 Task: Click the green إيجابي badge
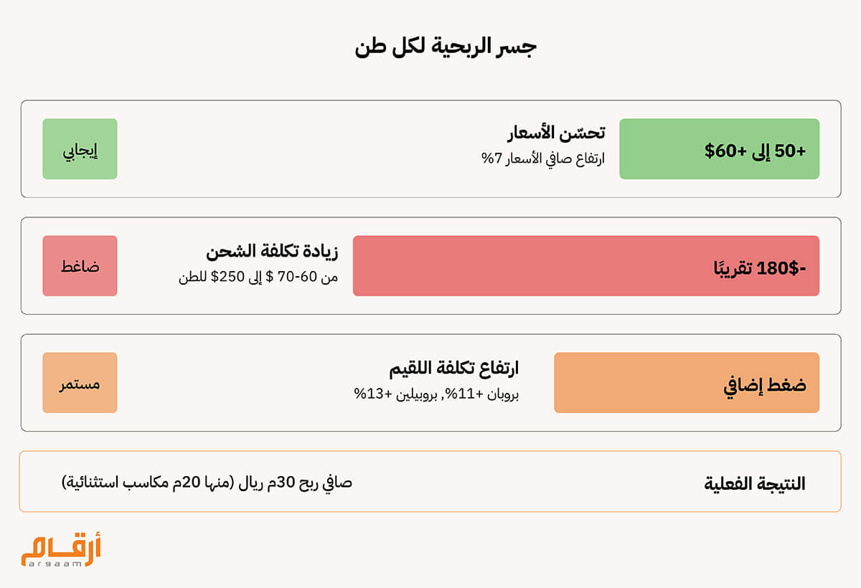(x=80, y=149)
